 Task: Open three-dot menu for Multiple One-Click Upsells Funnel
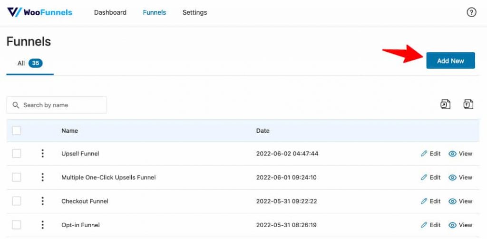click(x=42, y=177)
